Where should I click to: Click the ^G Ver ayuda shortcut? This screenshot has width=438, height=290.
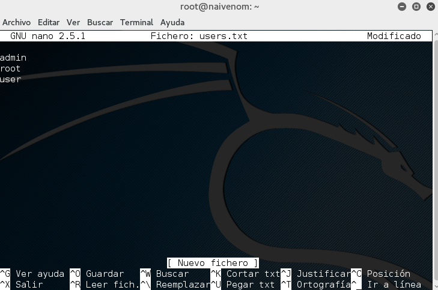click(x=32, y=274)
